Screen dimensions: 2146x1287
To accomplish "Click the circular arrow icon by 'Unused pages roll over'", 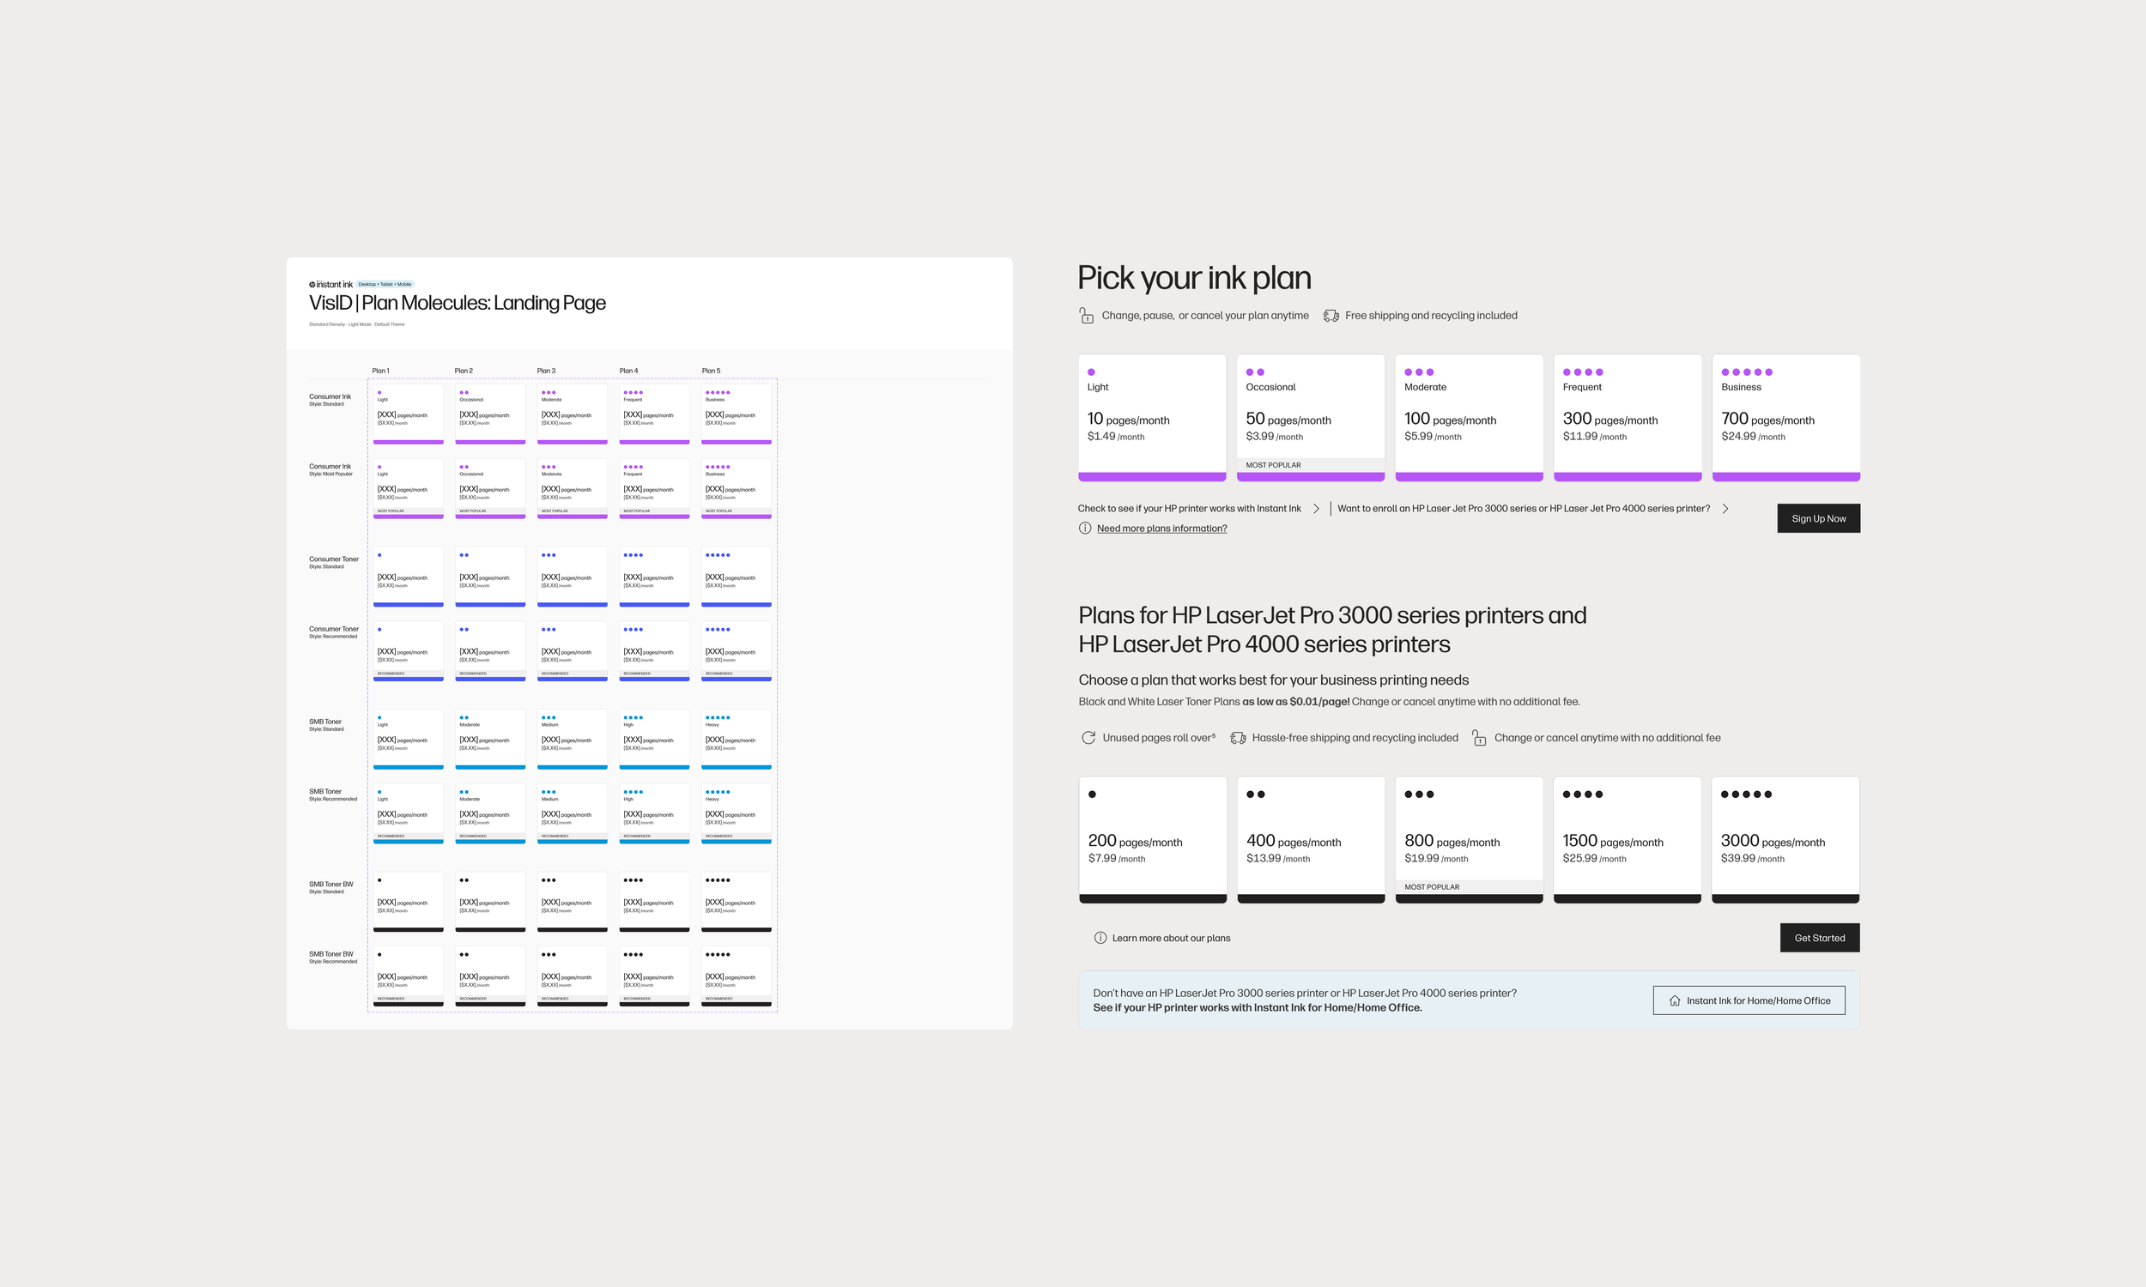I will click(1088, 738).
